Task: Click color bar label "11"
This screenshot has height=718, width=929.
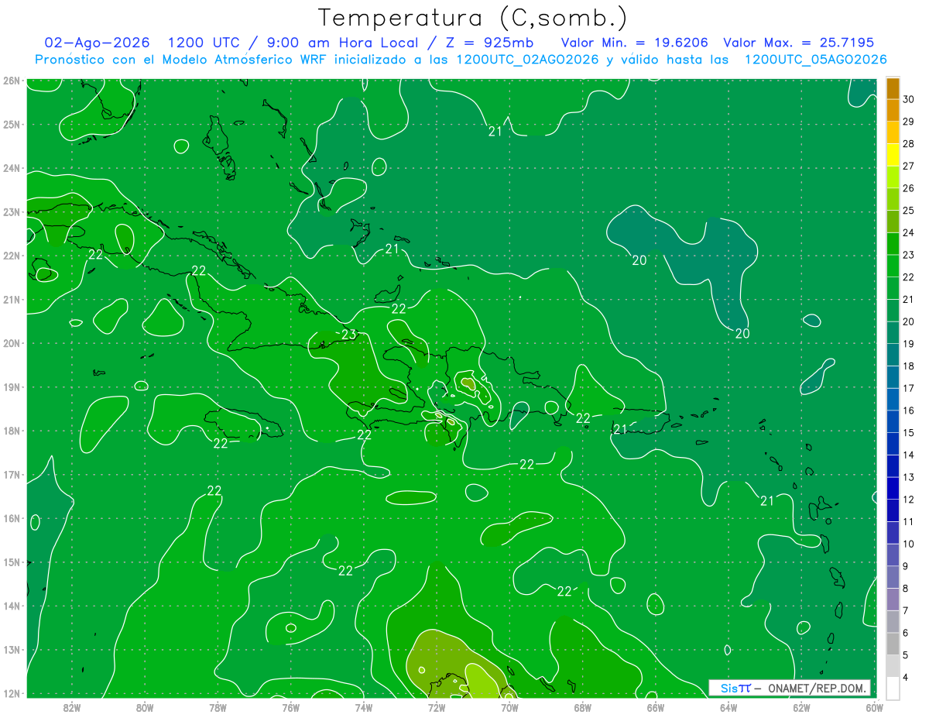Action: (x=908, y=521)
